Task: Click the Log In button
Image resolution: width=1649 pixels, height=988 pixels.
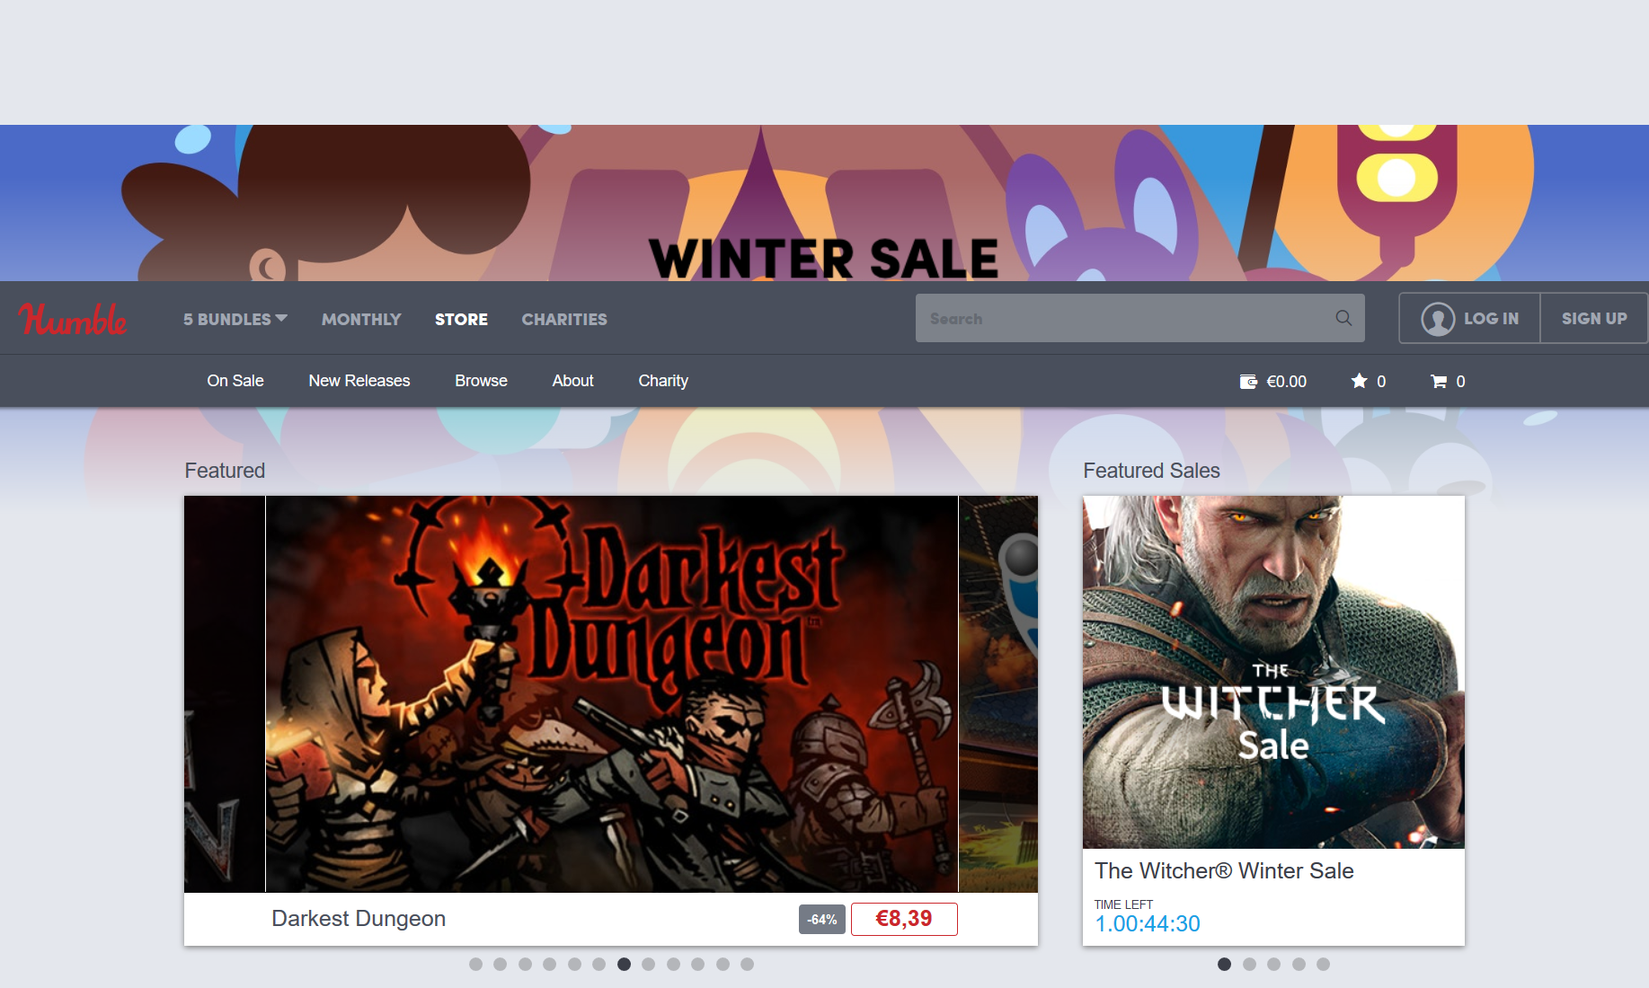Action: click(1470, 318)
